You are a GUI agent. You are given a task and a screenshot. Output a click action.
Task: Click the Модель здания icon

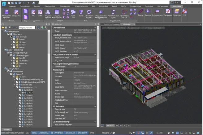[x=48, y=13]
